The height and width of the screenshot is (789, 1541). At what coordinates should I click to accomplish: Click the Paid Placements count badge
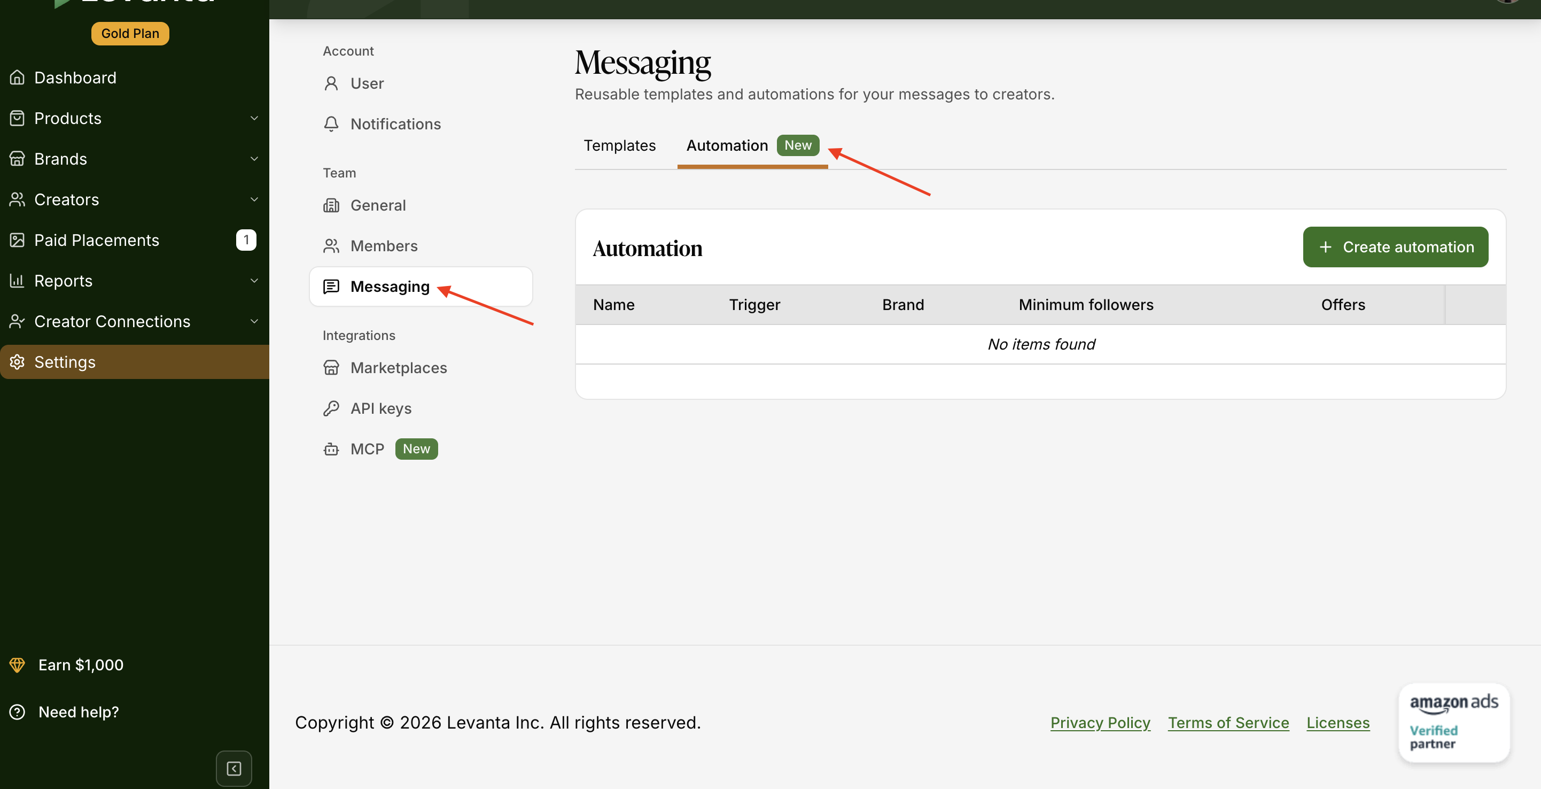pos(246,240)
